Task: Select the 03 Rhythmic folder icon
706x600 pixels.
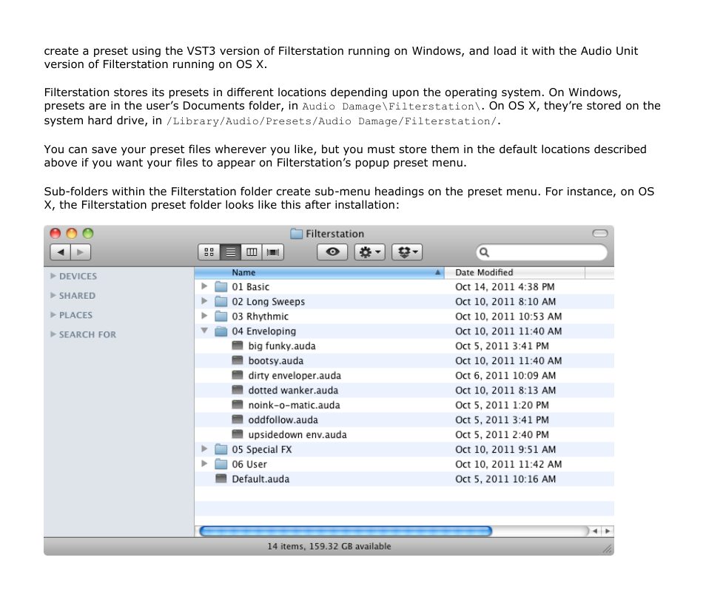Action: 221,316
